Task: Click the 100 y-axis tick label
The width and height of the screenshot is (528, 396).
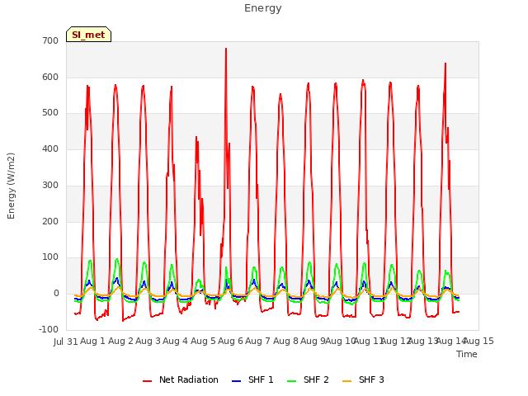Action: point(50,257)
